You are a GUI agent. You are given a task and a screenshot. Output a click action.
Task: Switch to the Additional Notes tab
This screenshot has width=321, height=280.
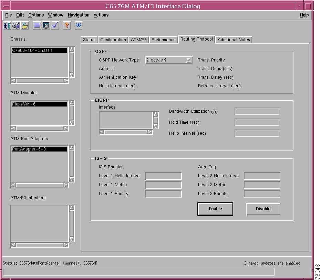(x=234, y=40)
